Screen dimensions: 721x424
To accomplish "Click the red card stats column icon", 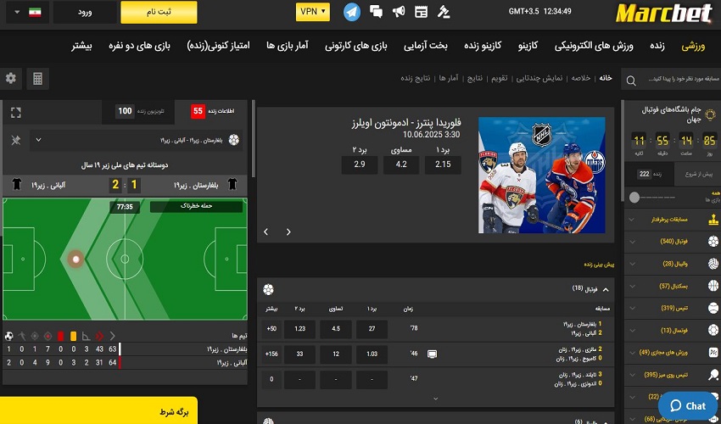I will [x=61, y=336].
